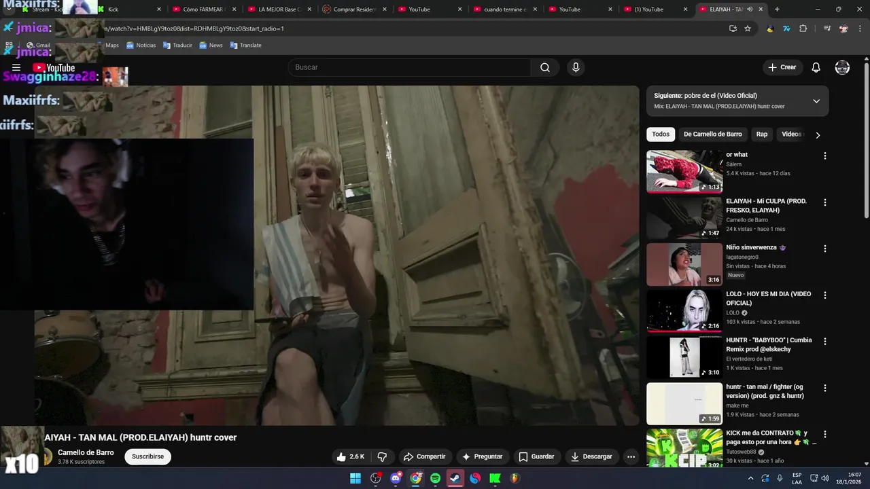
Task: Click the search magnifier button
Action: [545, 67]
